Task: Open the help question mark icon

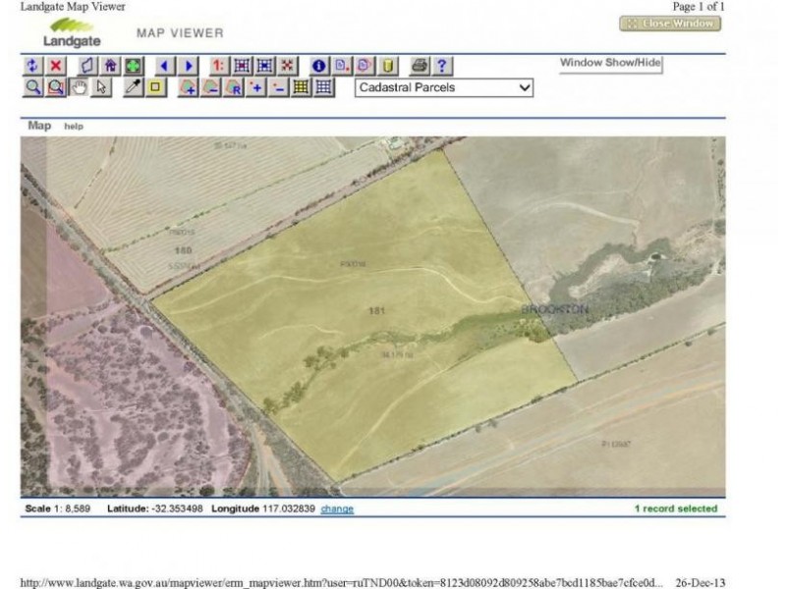Action: (442, 66)
